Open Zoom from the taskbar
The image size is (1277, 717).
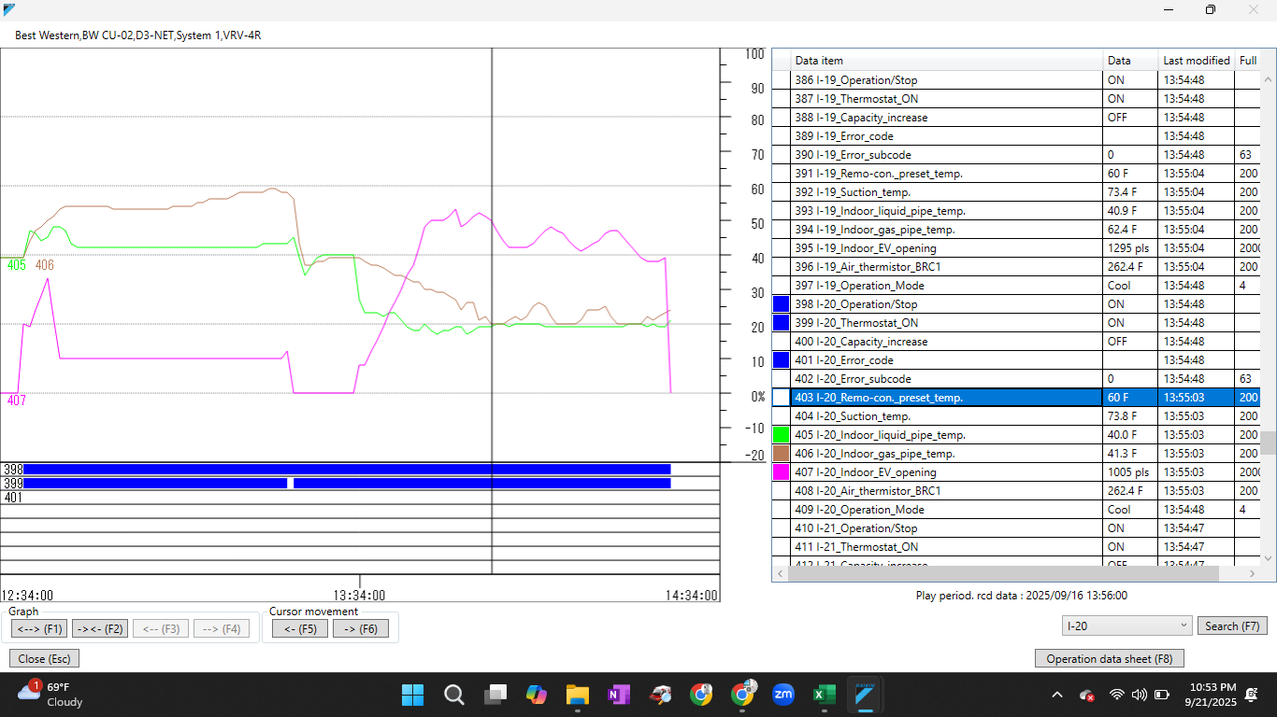point(783,695)
